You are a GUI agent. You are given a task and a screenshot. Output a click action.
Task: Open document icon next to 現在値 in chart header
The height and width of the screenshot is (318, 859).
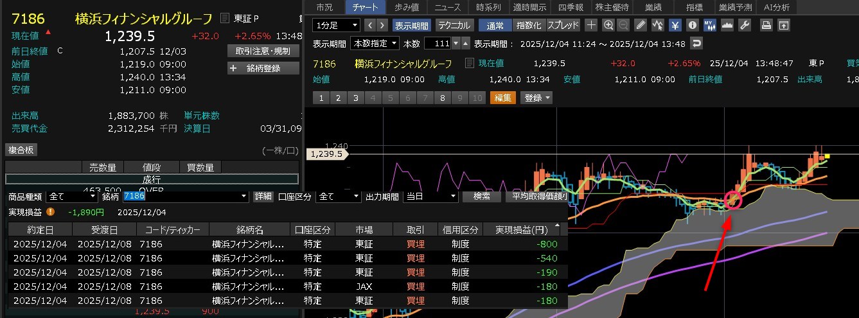pos(470,64)
